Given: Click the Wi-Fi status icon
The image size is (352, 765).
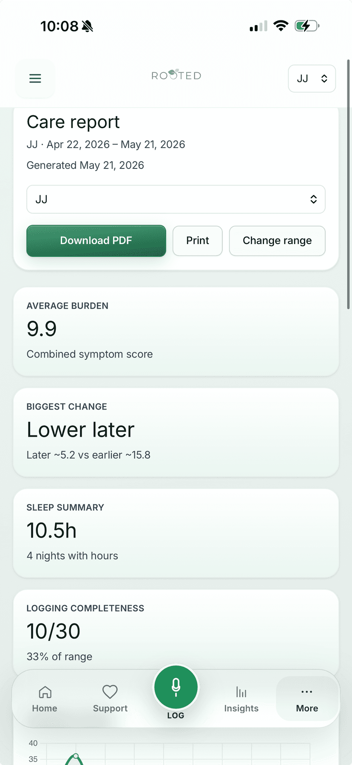Looking at the screenshot, I should (281, 26).
